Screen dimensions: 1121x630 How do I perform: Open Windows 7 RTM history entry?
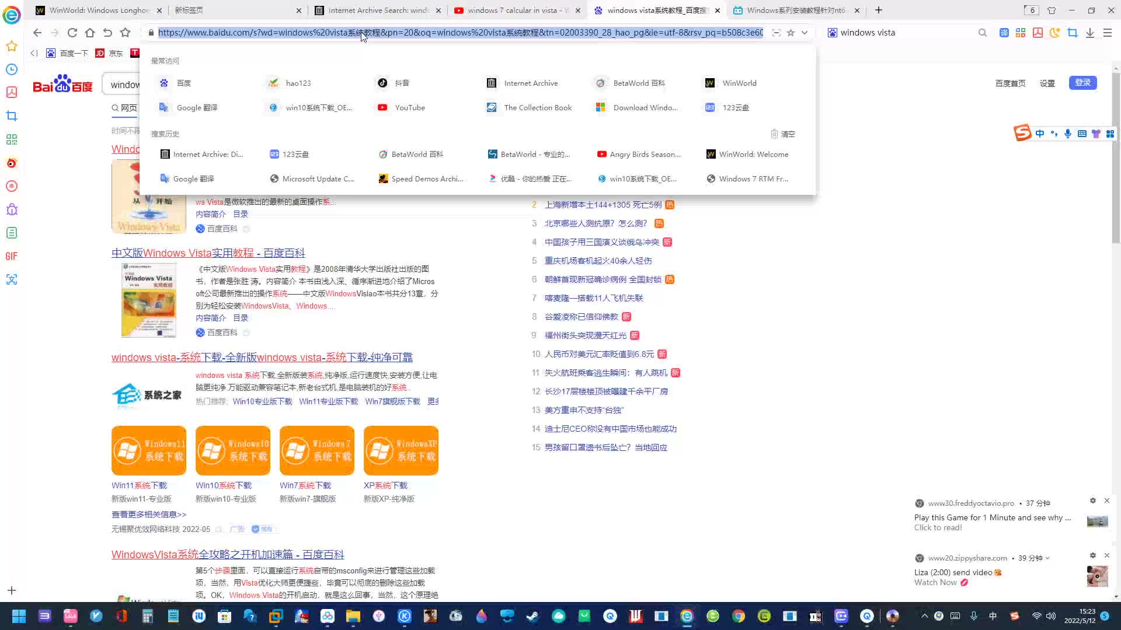click(x=748, y=178)
